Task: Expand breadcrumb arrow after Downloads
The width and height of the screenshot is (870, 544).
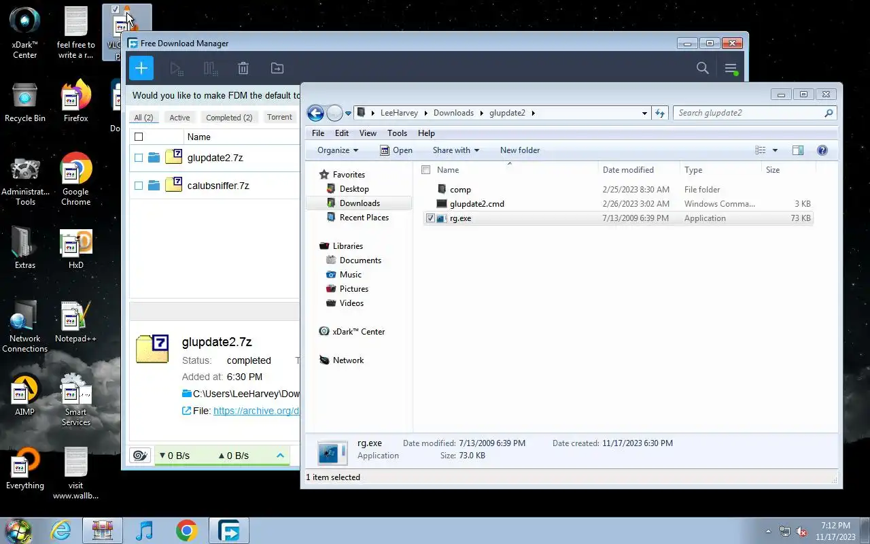Action: 481,113
